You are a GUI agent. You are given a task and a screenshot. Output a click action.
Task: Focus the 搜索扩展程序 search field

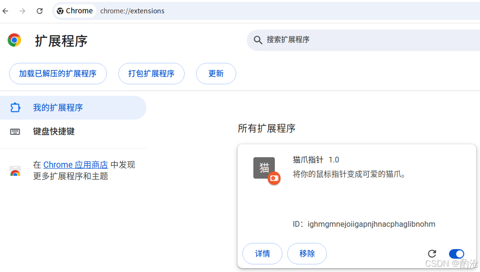[x=364, y=40]
